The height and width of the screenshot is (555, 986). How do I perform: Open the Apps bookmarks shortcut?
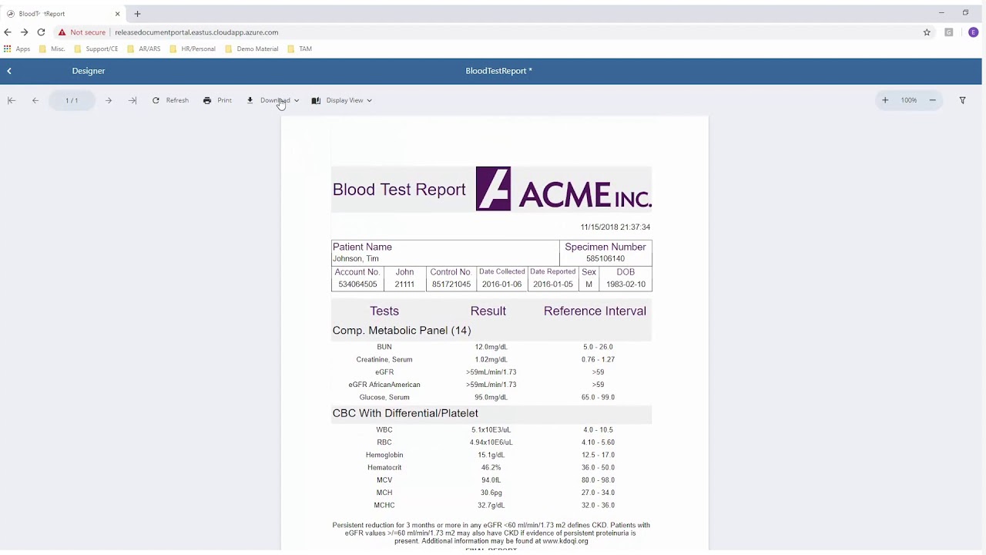[x=17, y=49]
